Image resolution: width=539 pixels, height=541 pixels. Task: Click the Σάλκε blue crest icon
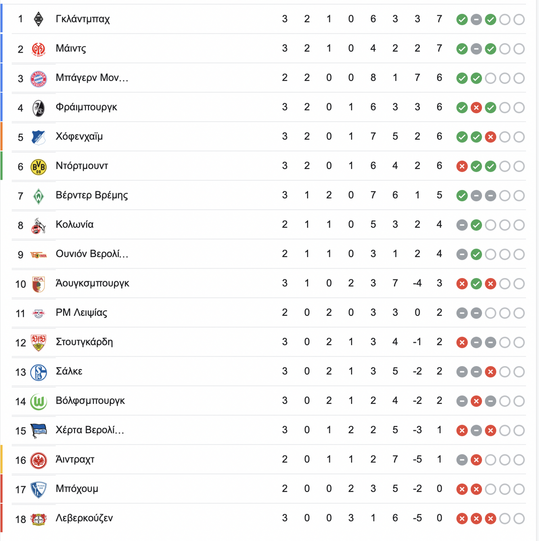tap(39, 372)
